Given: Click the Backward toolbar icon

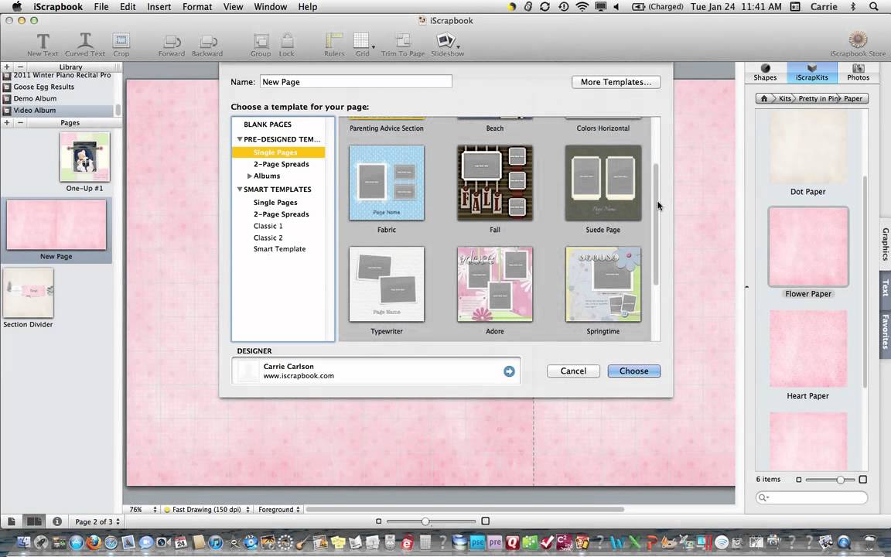Looking at the screenshot, I should (x=207, y=42).
